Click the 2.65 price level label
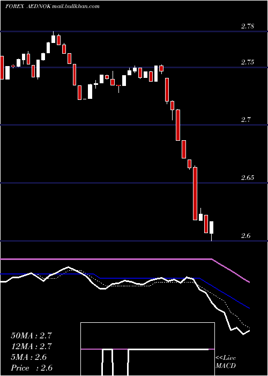The height and width of the screenshot is (376, 268). pos(248,178)
